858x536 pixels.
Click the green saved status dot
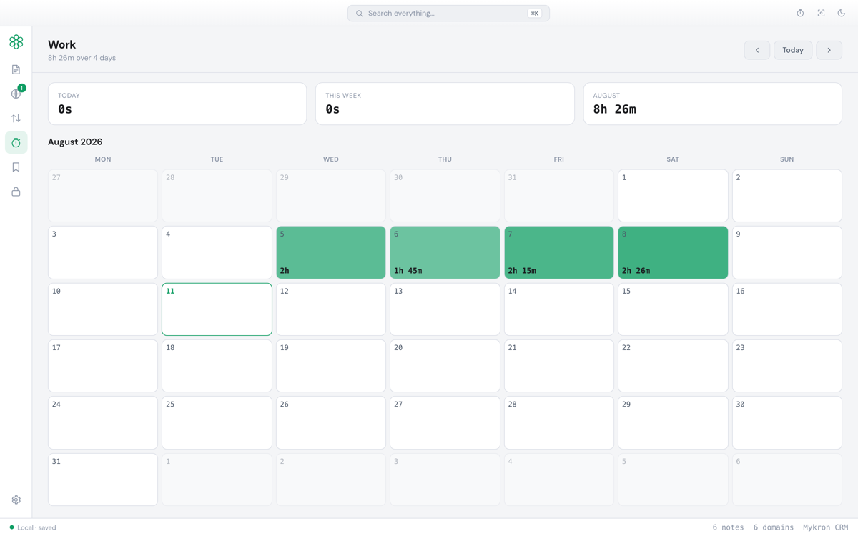click(11, 527)
